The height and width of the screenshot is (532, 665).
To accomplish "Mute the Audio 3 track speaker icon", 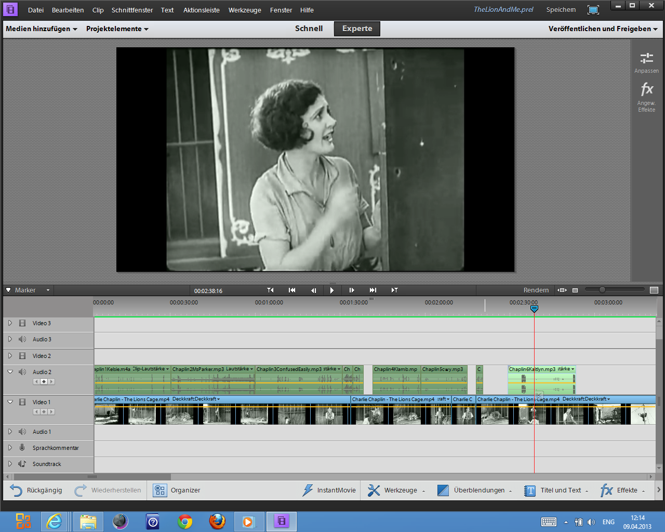I will click(x=22, y=339).
